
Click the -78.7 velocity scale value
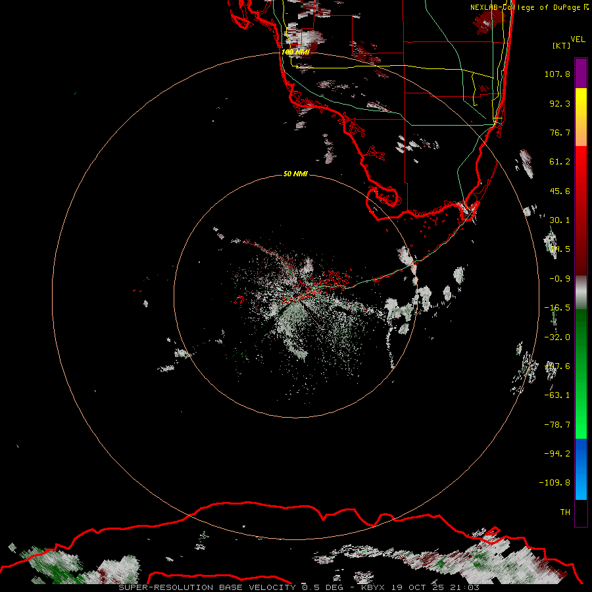click(557, 425)
